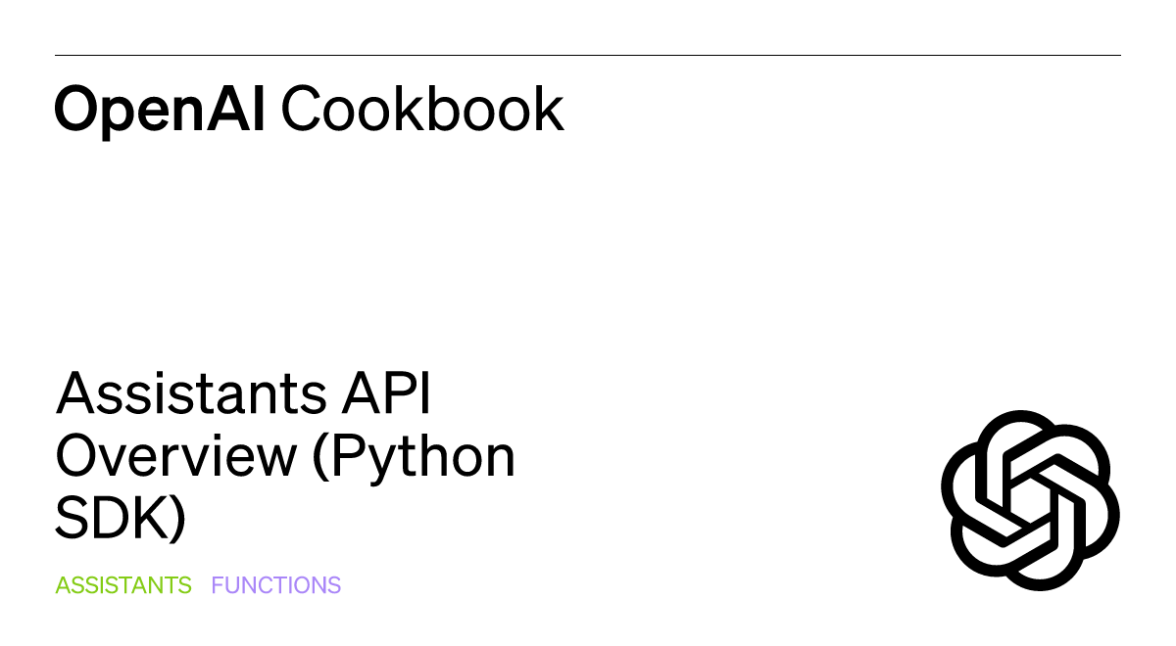
Task: Click the letter k ending Cookbook
Action: (550, 109)
